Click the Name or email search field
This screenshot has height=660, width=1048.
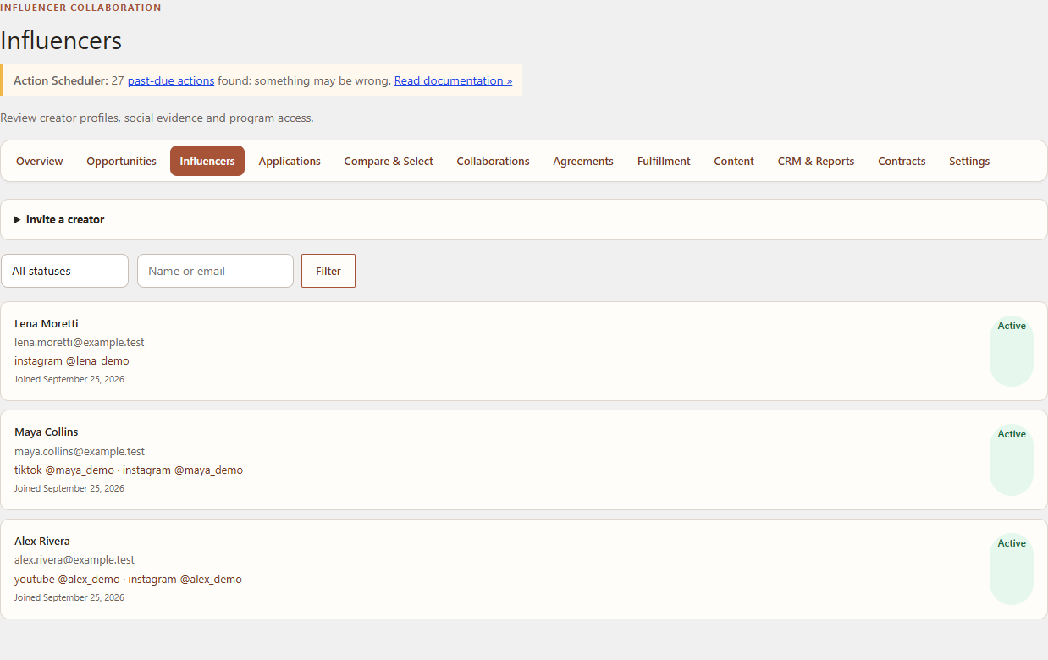click(215, 271)
